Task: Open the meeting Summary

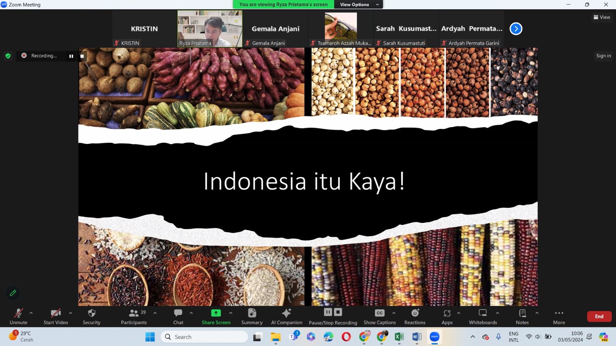Action: coord(252,316)
